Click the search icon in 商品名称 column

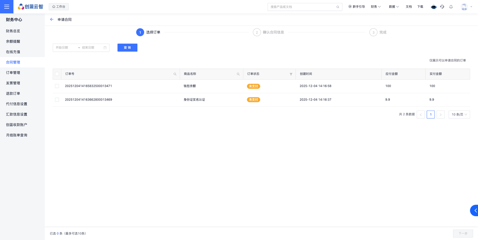point(238,74)
